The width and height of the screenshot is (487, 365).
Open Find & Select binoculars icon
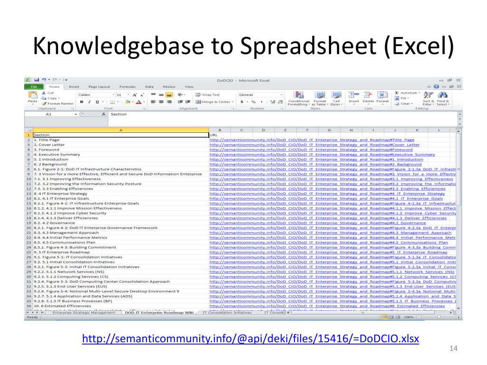[x=443, y=98]
